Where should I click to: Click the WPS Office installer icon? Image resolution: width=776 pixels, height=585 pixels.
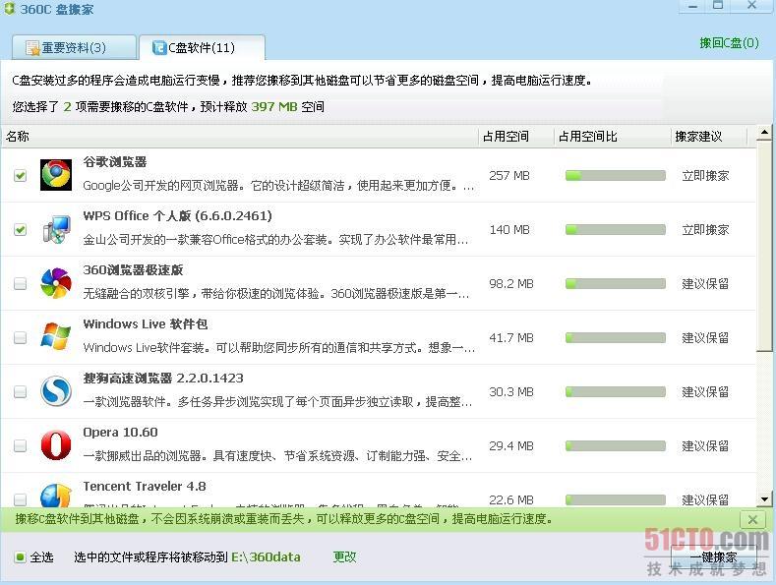click(56, 229)
